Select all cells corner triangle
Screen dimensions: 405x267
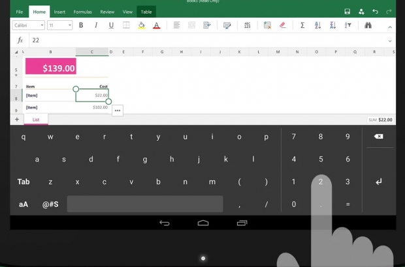(x=16, y=52)
